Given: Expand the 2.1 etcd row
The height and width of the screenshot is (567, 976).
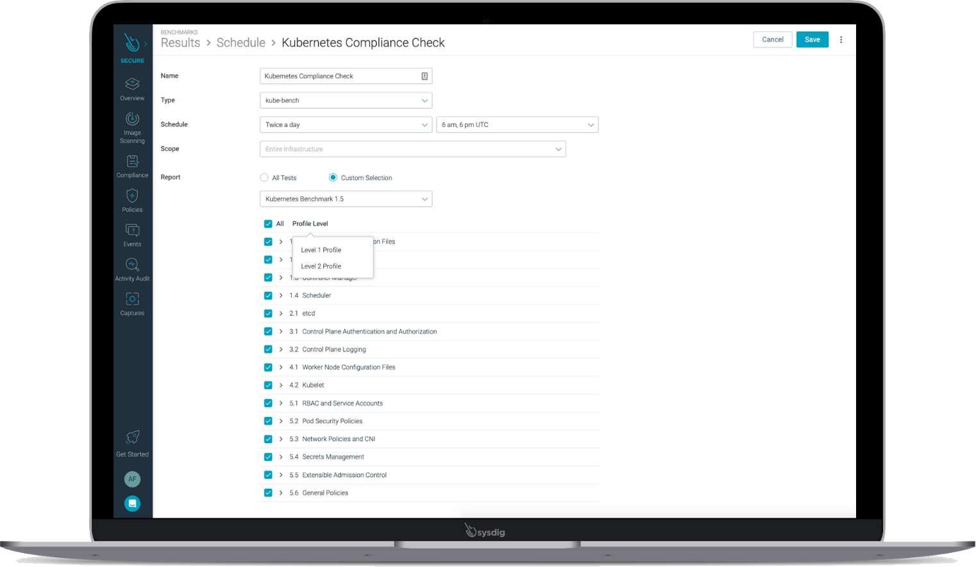Looking at the screenshot, I should [x=281, y=314].
